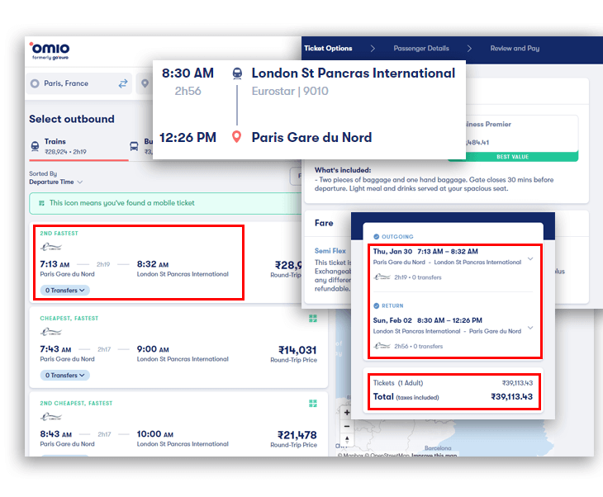The height and width of the screenshot is (497, 603).
Task: Open the Passenger Details step
Action: 421,49
